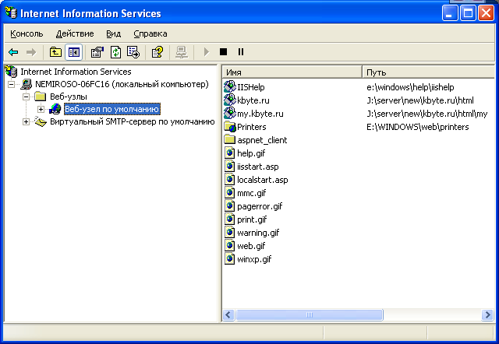Click path E:\WINDOWS\web\printers
This screenshot has width=499, height=344.
(x=418, y=127)
